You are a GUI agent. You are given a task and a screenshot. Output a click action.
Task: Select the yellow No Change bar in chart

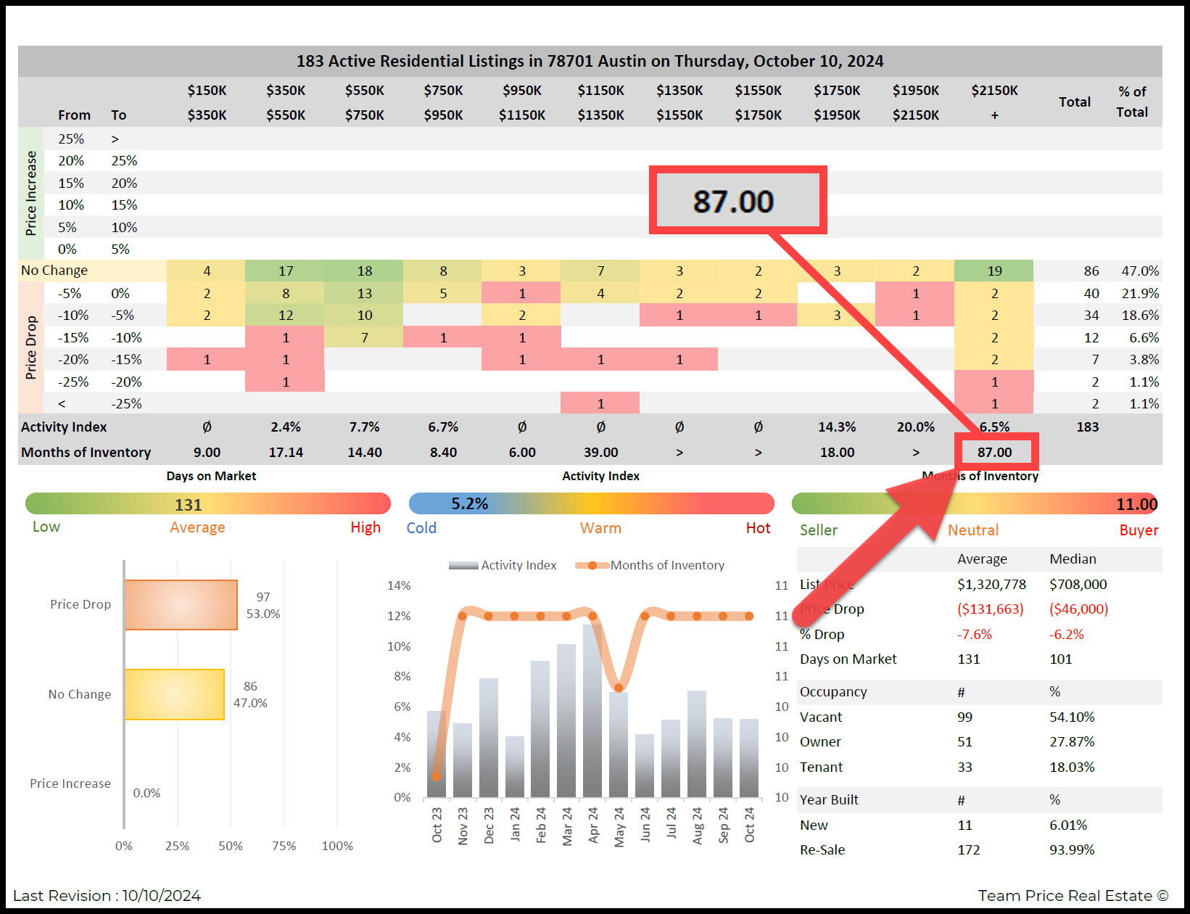(175, 694)
